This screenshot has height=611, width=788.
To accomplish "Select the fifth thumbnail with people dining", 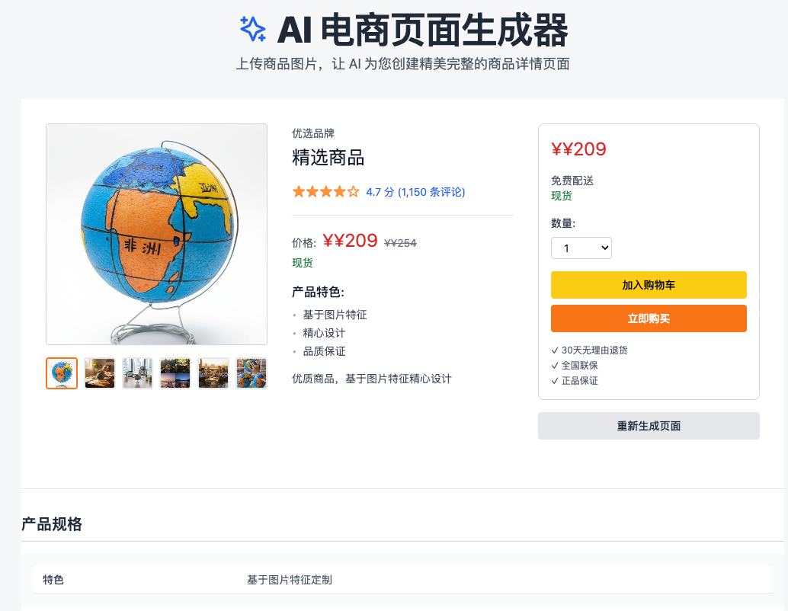I will click(x=213, y=373).
